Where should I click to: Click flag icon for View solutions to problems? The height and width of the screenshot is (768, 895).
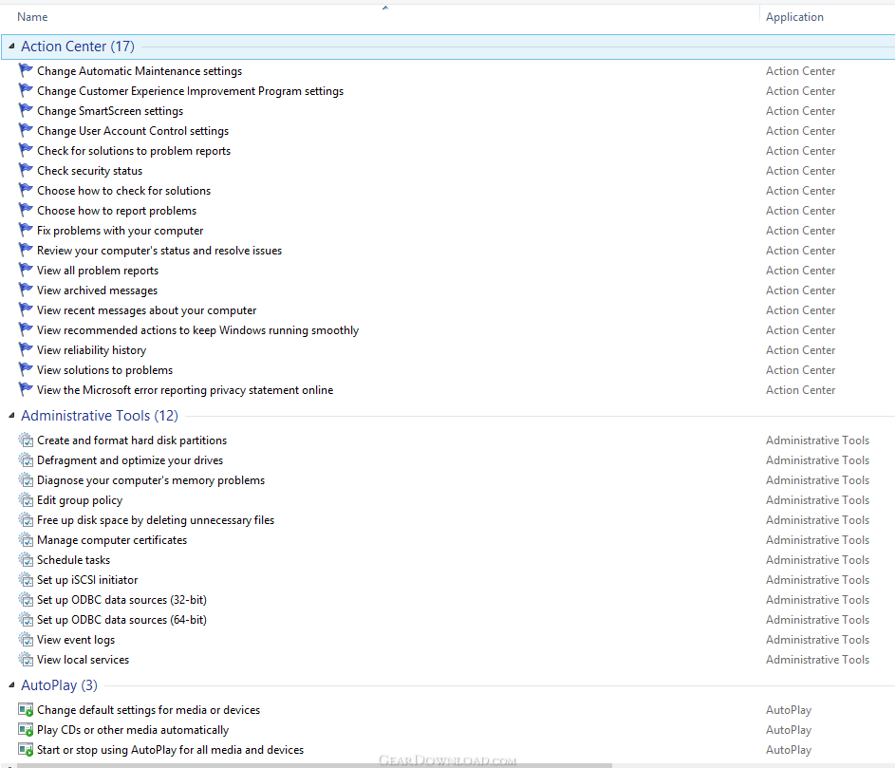[26, 369]
